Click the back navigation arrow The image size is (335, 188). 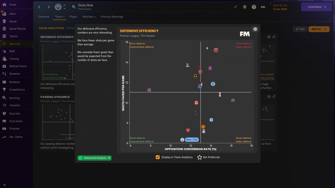pyautogui.click(x=40, y=7)
